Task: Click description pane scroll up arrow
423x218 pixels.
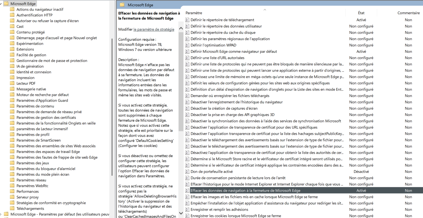Action: [x=181, y=28]
